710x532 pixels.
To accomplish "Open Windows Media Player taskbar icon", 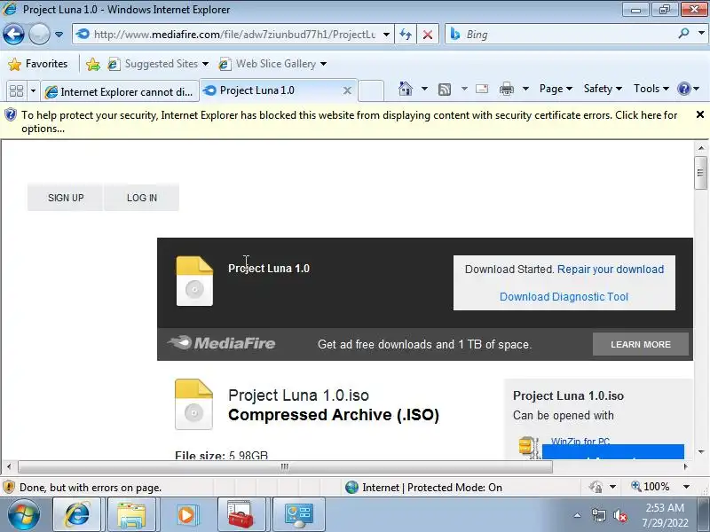I will pos(185,515).
